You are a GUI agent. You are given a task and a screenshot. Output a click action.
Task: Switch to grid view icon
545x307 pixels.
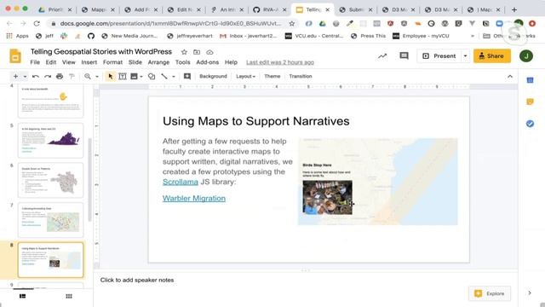point(69,296)
